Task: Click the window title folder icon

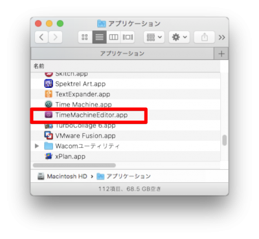Action: [102, 23]
